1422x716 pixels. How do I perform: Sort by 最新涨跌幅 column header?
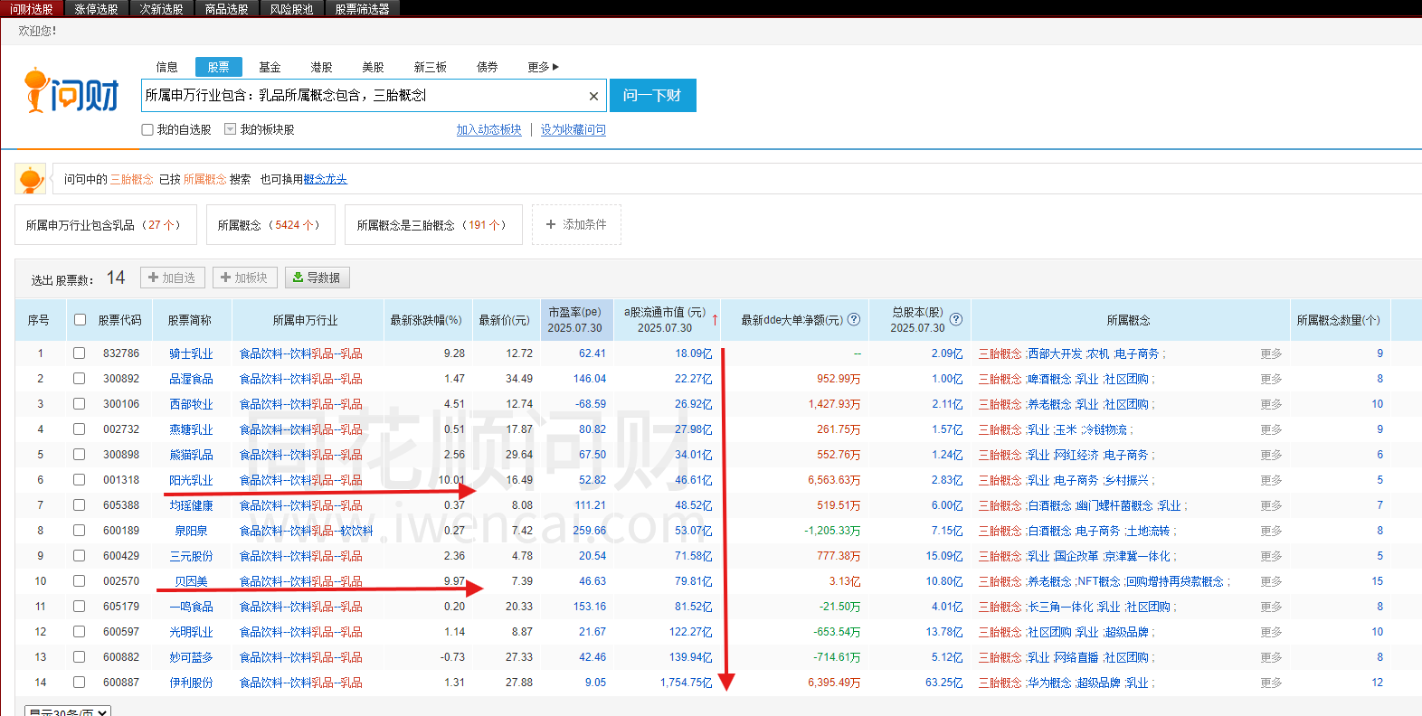click(426, 320)
